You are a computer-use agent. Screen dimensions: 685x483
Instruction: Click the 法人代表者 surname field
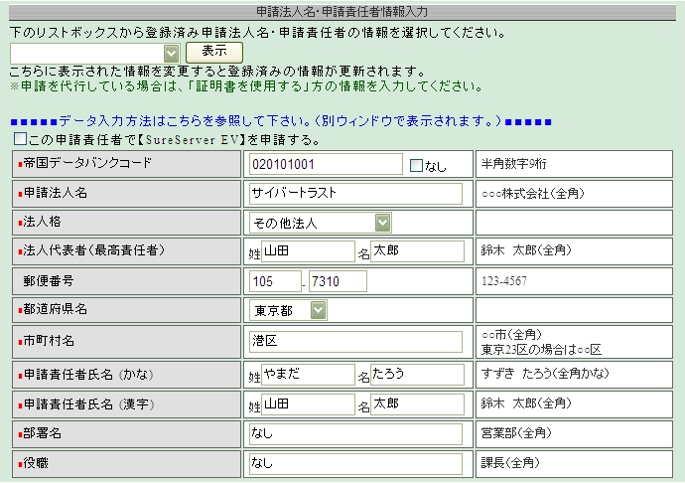point(308,251)
